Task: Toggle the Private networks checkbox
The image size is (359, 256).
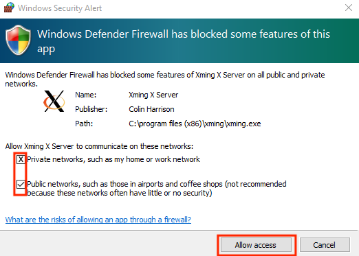Action: [x=21, y=159]
